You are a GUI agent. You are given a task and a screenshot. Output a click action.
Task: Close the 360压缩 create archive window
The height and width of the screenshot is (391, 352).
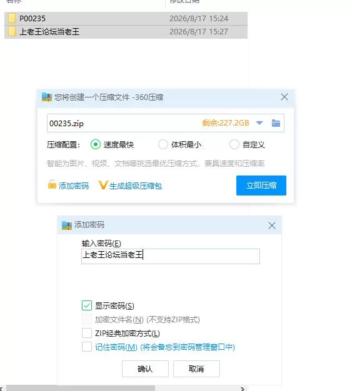284,97
